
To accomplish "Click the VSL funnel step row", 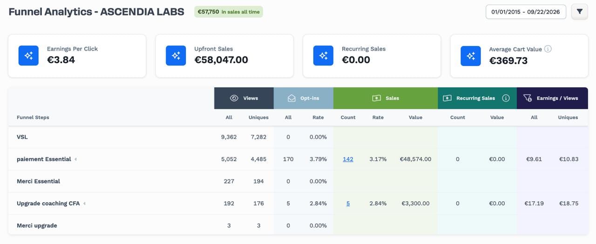I will pos(298,137).
